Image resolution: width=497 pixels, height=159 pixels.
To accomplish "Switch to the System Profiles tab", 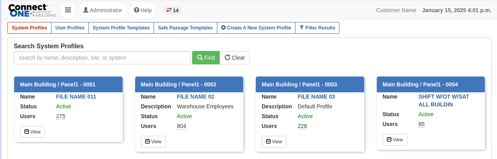I will pyautogui.click(x=29, y=28).
